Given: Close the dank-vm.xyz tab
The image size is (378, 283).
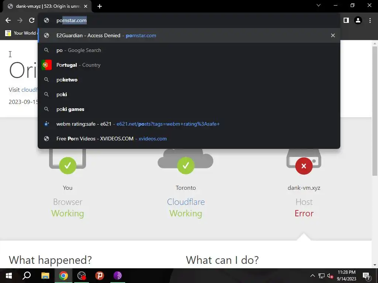Looking at the screenshot, I should 86,7.
